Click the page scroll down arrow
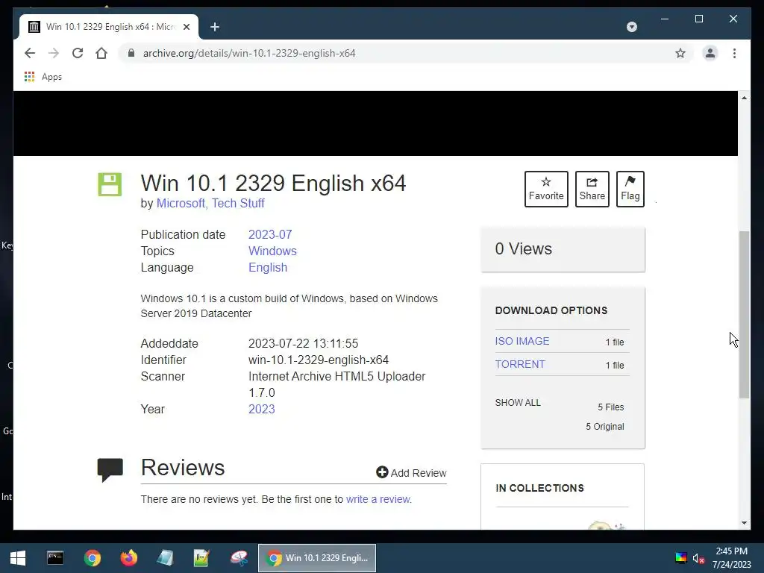 tap(744, 523)
